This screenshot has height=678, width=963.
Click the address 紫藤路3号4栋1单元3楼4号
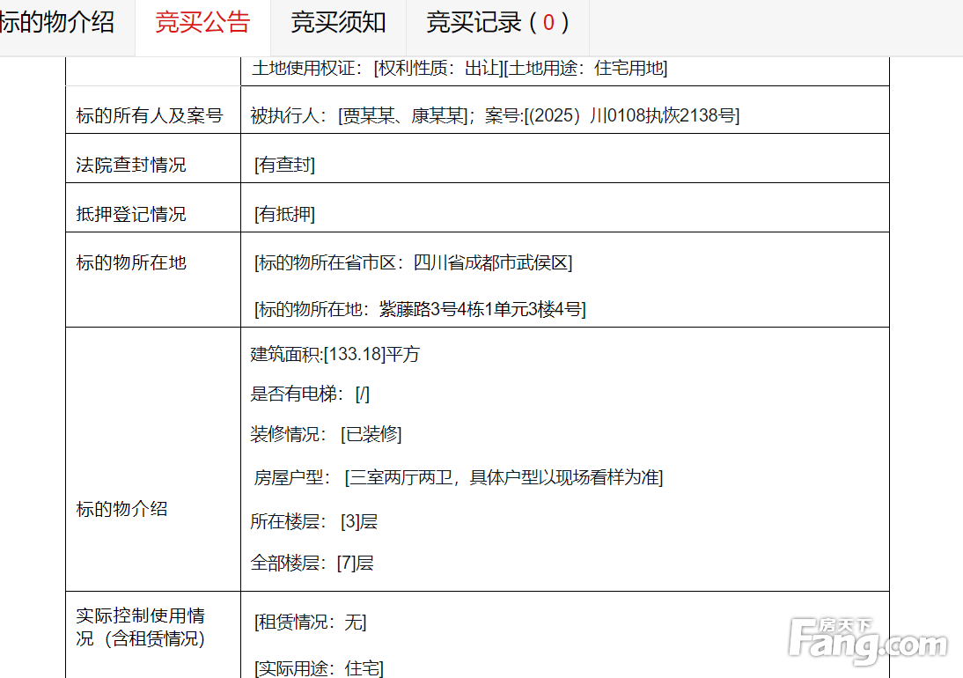click(481, 309)
